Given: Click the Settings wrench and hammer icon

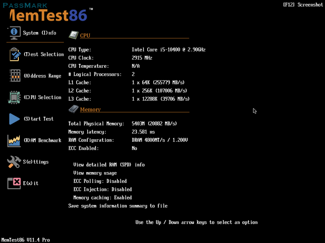Looking at the screenshot, I should (14, 162).
